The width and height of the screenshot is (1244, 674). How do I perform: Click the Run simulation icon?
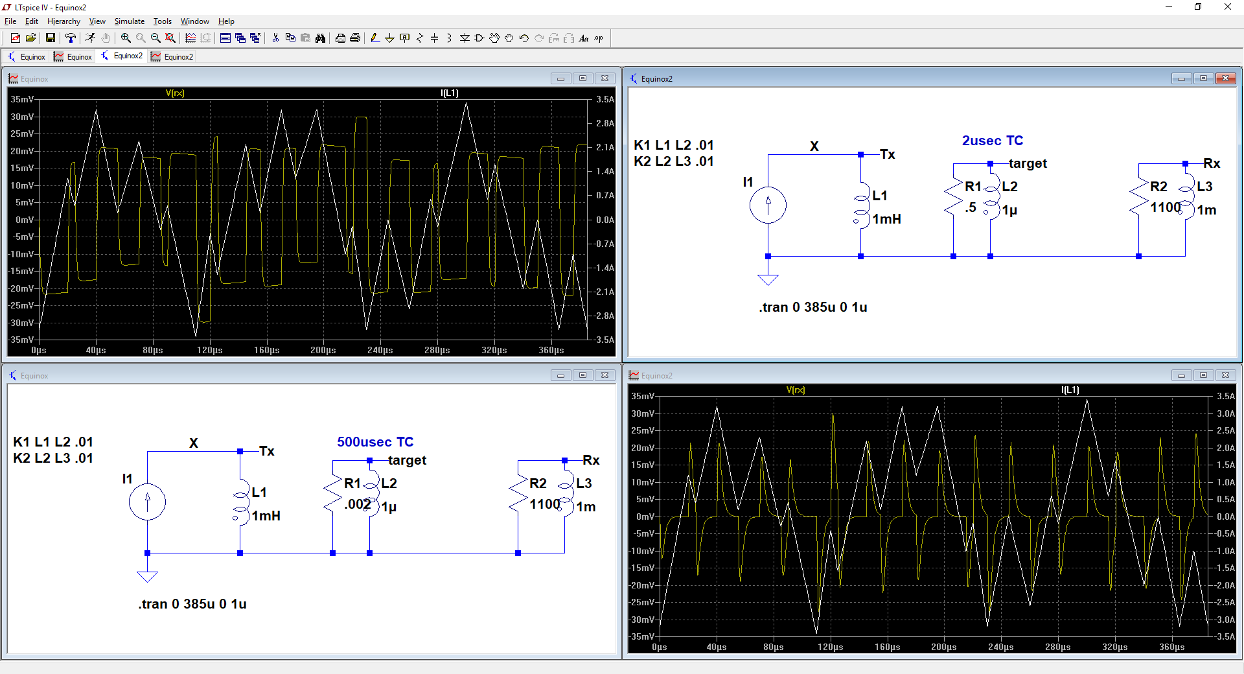90,38
